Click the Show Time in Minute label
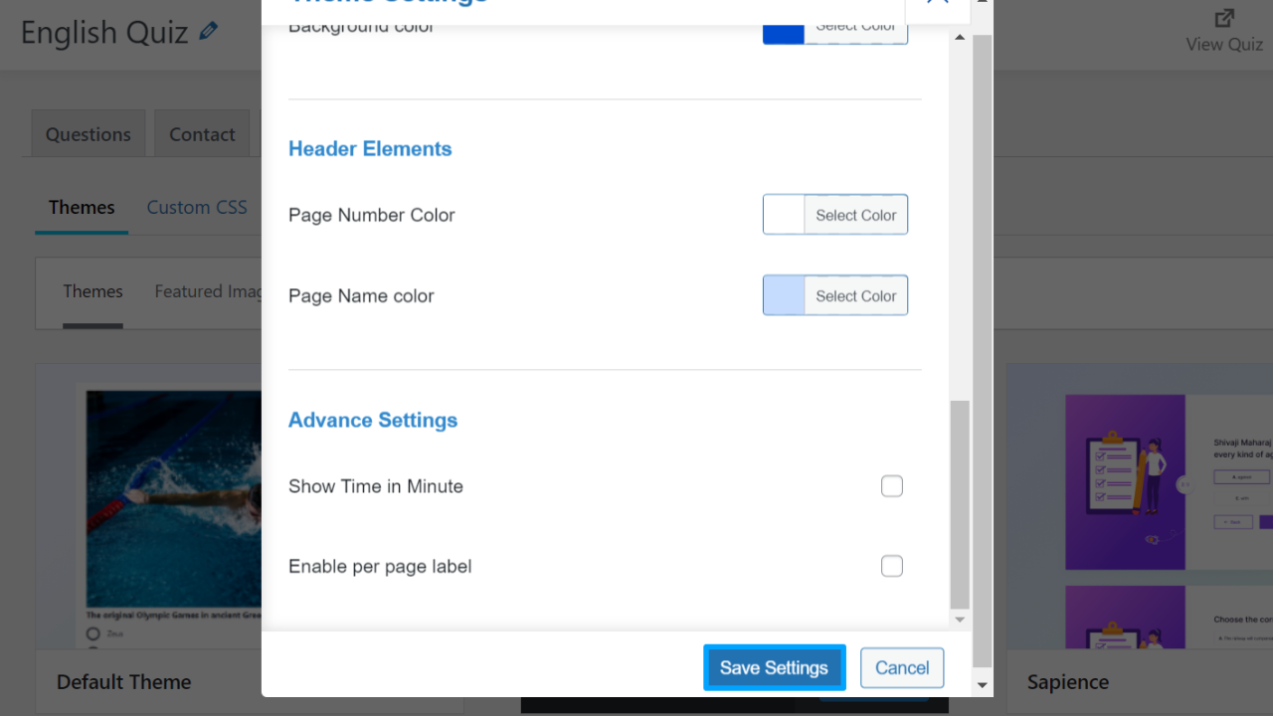 pos(376,486)
